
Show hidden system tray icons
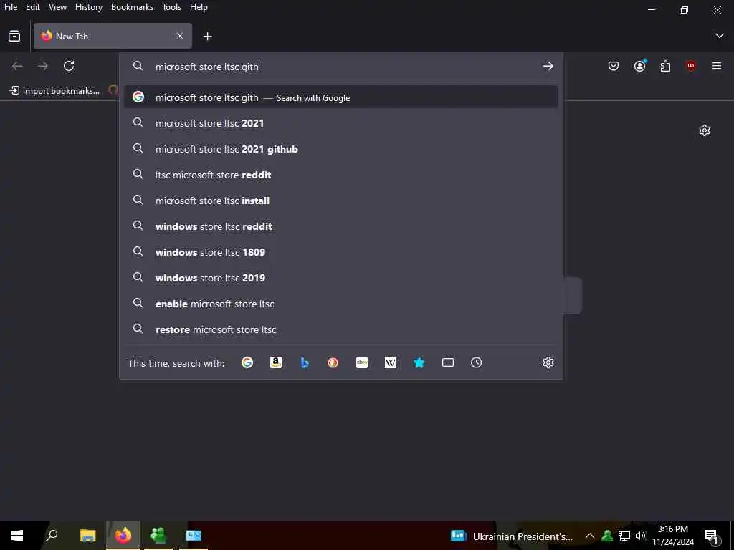[590, 536]
